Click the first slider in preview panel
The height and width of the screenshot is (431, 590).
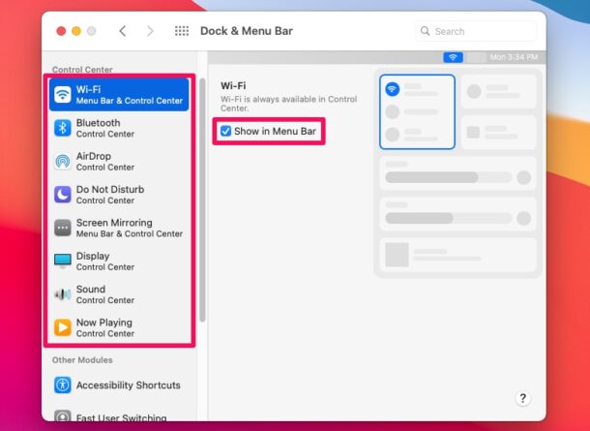coord(449,177)
